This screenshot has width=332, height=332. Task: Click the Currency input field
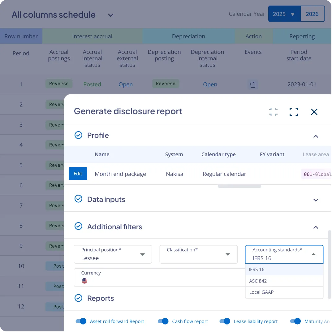click(x=159, y=278)
